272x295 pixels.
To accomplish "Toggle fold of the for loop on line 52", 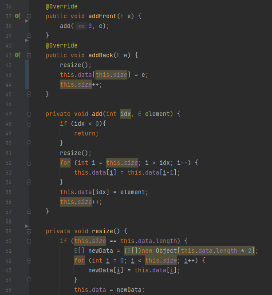I will click(29, 163).
